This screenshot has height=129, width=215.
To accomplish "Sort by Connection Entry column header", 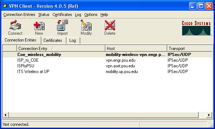I will pos(61,49).
